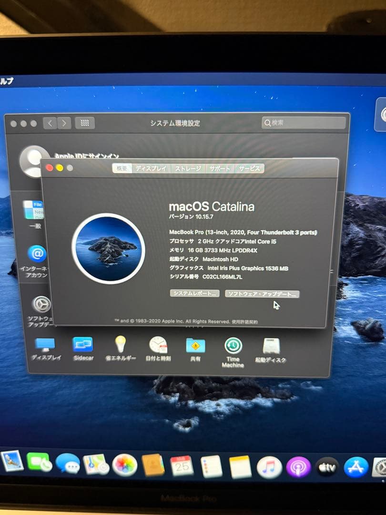The width and height of the screenshot is (386, 515).
Task: Open the 起動ディスク (Startup Disk) preferences
Action: pos(271,344)
